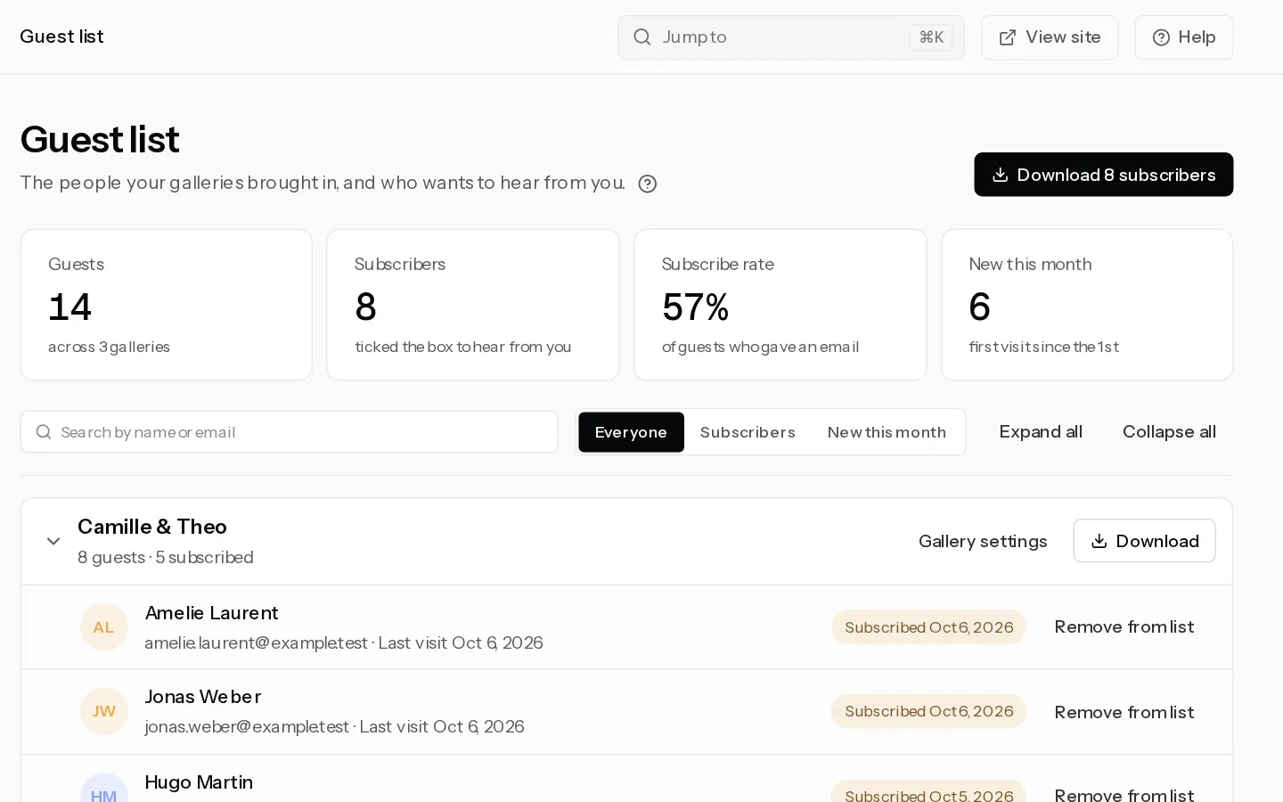Viewport: 1283px width, 802px height.
Task: Click the AL avatar for Amelie Laurent
Action: [104, 627]
